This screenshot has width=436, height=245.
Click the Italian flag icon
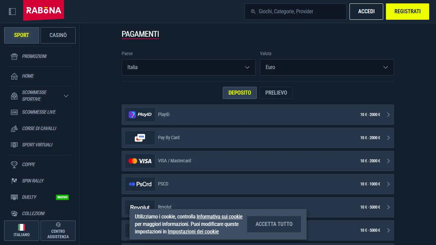point(21,227)
